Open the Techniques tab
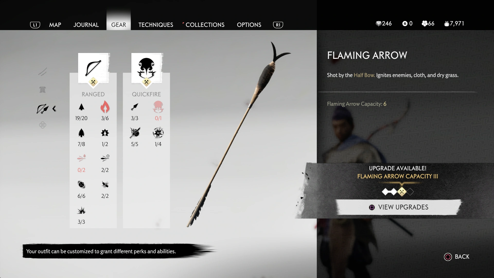This screenshot has width=494, height=278. click(x=156, y=25)
